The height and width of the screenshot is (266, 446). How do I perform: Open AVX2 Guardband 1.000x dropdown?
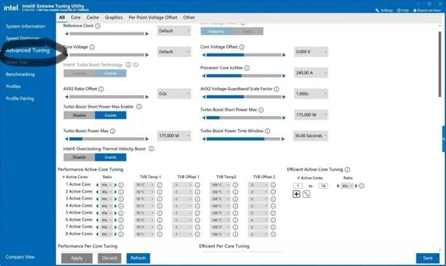tap(311, 94)
